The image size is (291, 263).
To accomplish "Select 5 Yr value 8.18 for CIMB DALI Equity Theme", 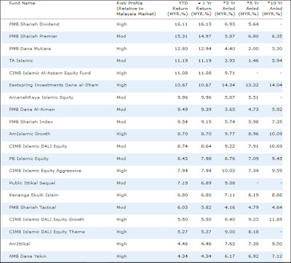I will click(x=253, y=232).
